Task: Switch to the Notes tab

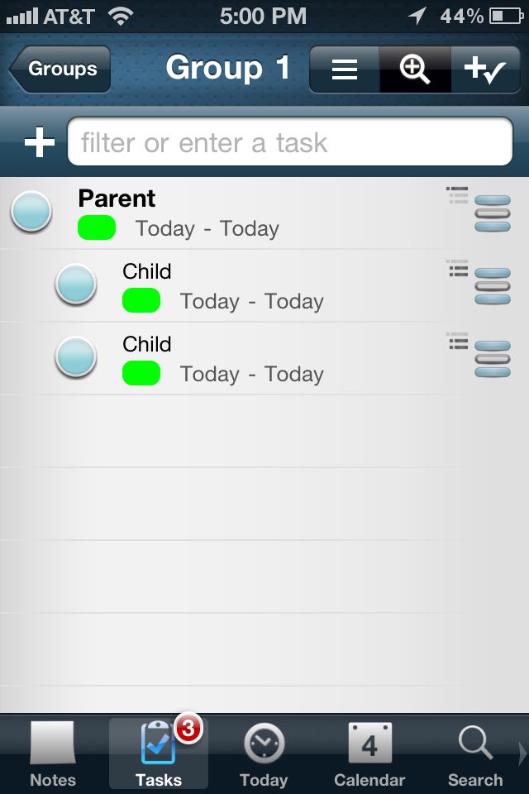Action: click(x=53, y=754)
